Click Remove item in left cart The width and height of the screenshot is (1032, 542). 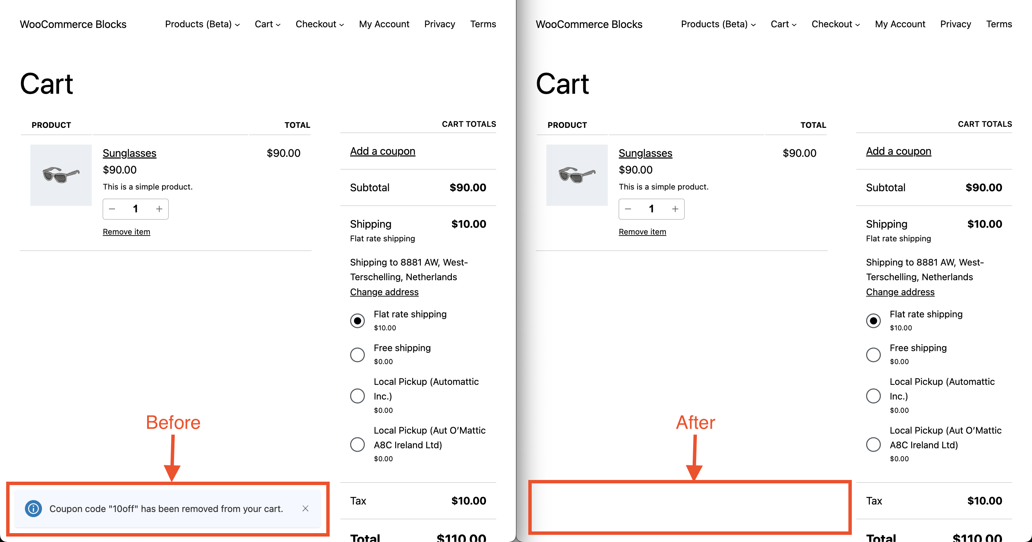pyautogui.click(x=126, y=232)
